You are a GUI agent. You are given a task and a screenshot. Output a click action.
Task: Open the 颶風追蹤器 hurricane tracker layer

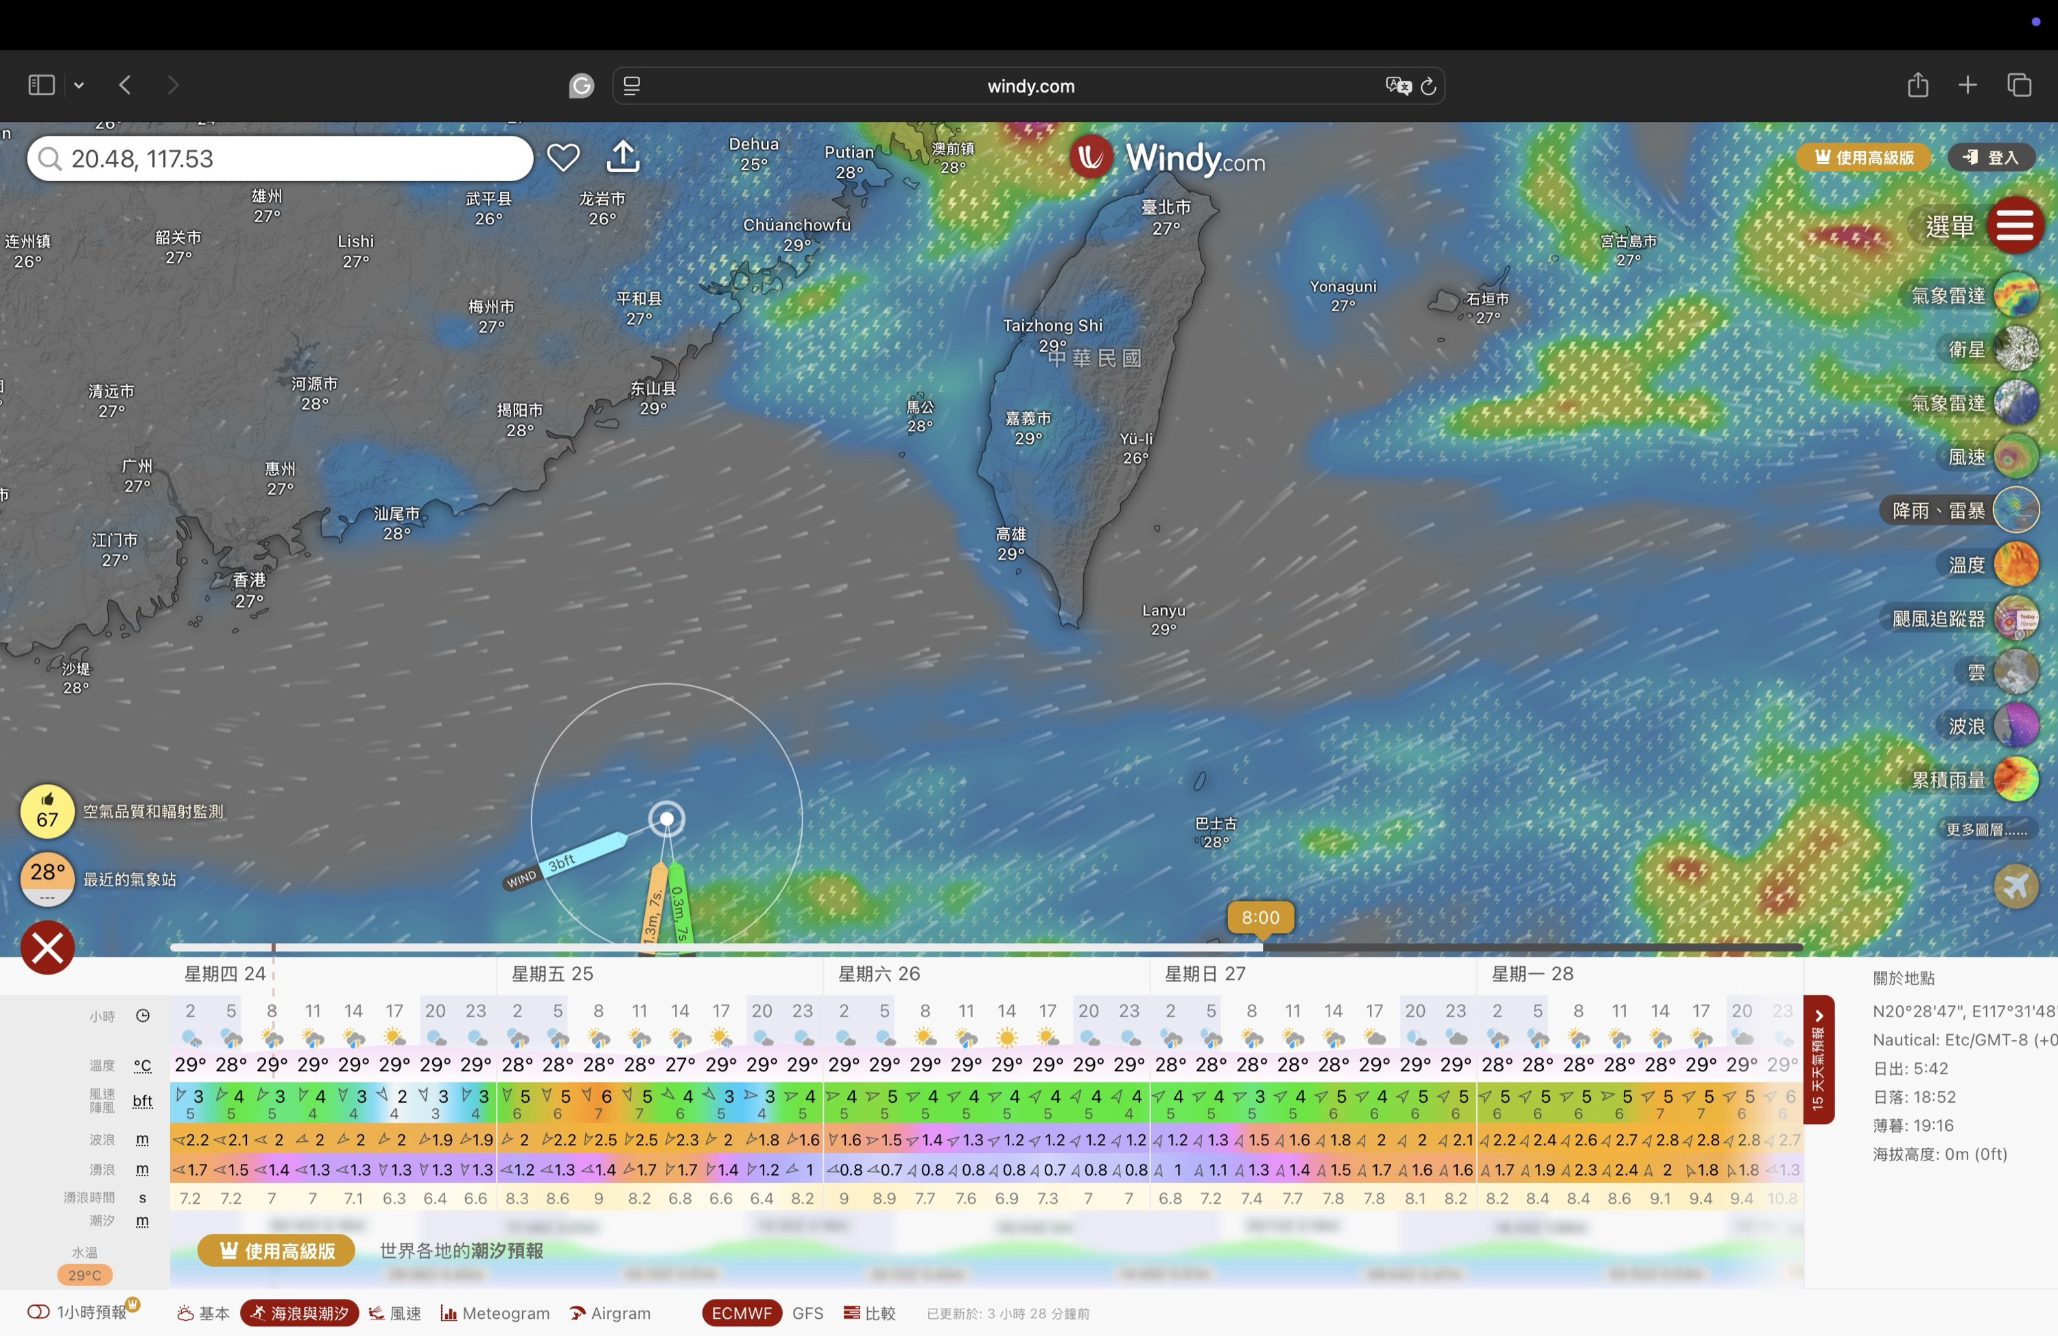(x=2015, y=619)
